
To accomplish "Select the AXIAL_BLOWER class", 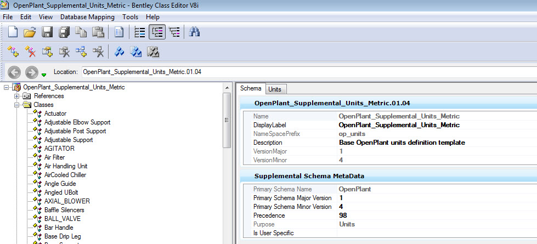I will click(x=67, y=201).
